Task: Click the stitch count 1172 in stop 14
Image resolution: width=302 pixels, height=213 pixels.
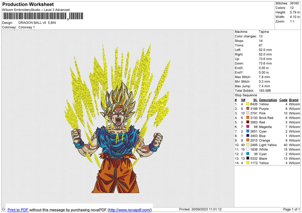Action: point(254,163)
